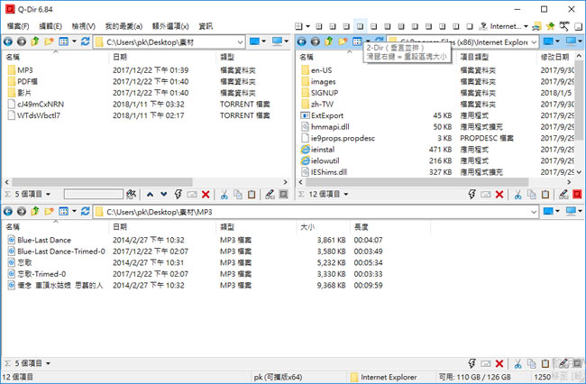Screen dimensions: 586x384
Task: Click the filter binoculars icon beside the search box
Action: (132, 194)
